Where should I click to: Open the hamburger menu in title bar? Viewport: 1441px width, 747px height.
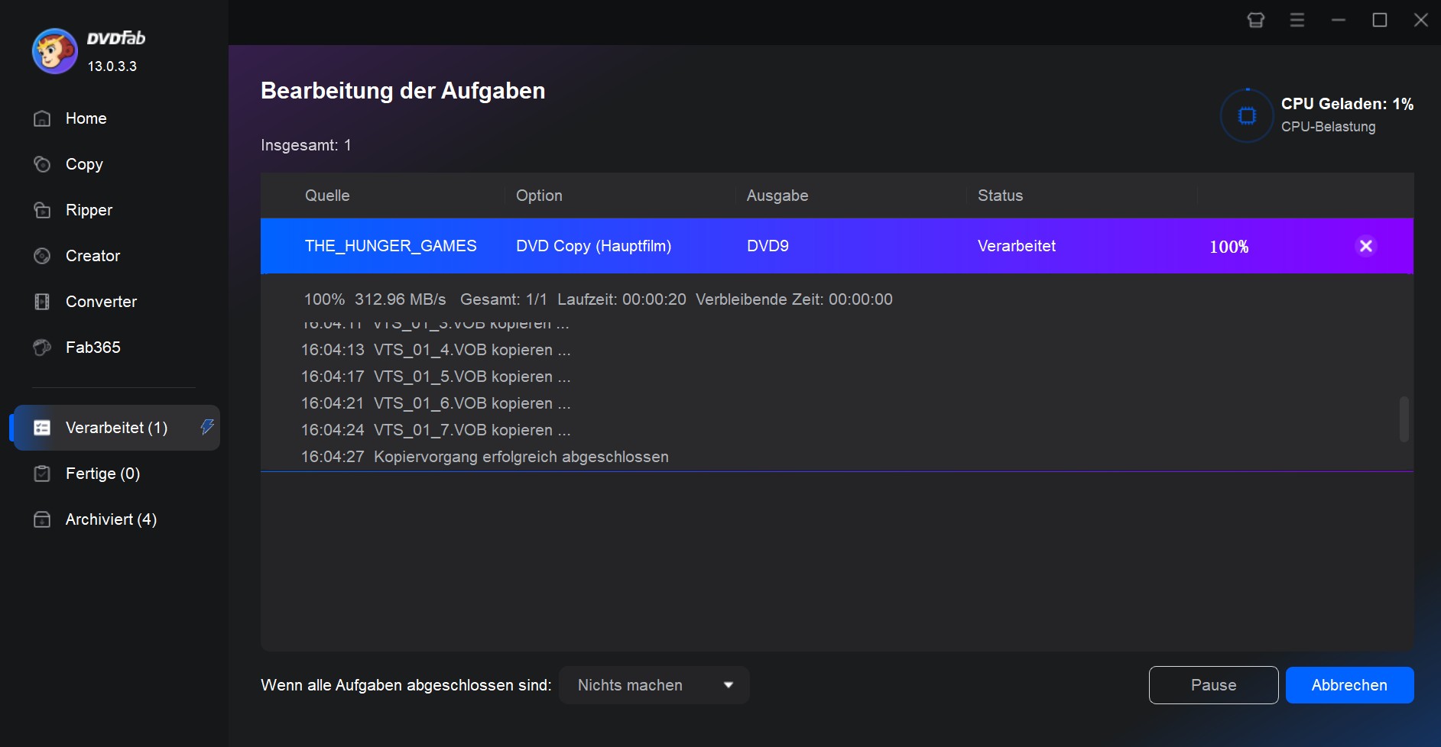pos(1297,20)
